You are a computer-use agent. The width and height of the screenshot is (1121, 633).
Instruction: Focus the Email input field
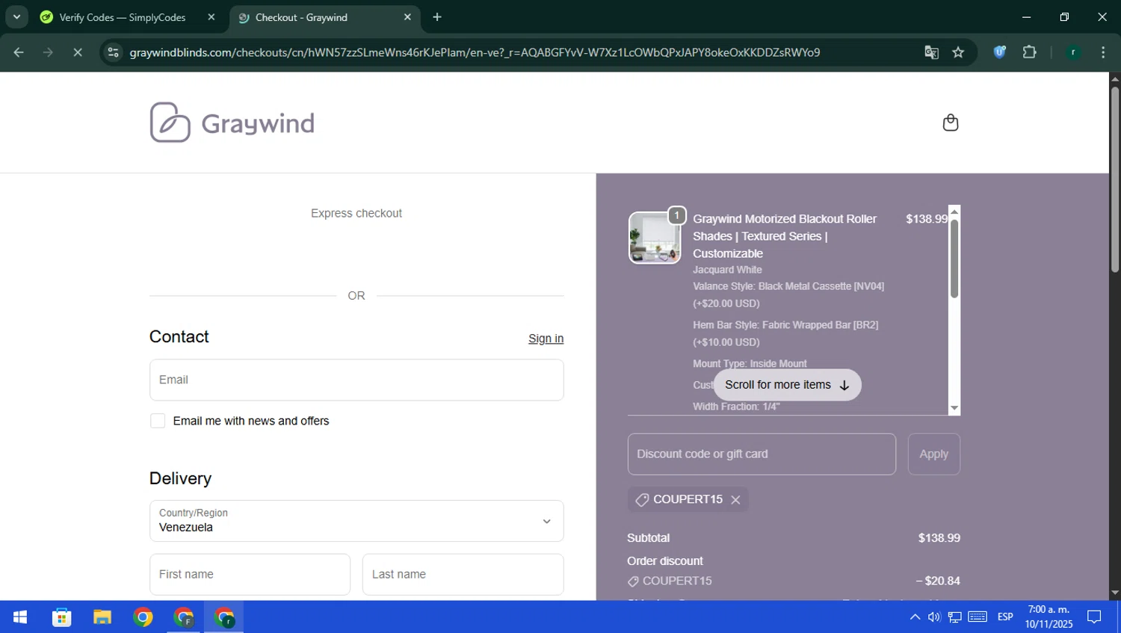356,380
